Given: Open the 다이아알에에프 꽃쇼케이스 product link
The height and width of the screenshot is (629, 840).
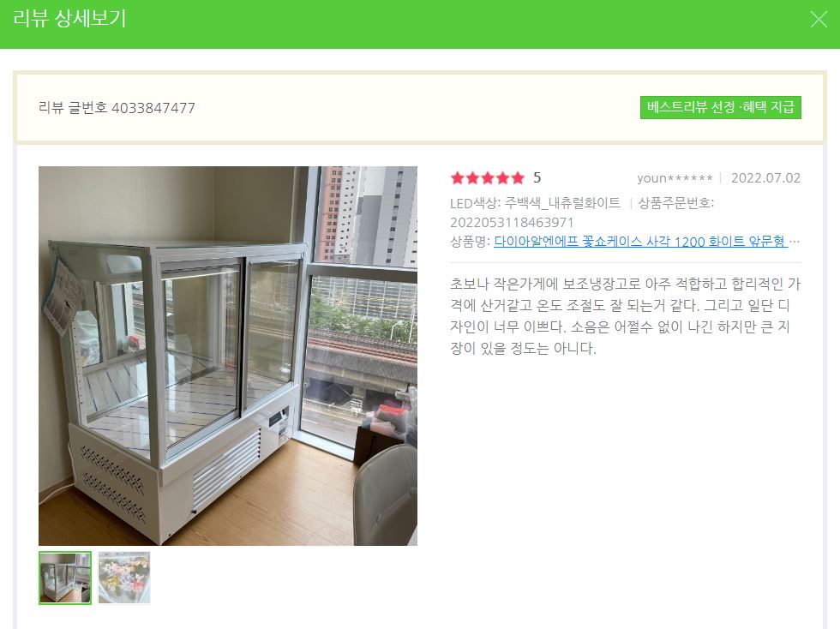Looking at the screenshot, I should [640, 242].
